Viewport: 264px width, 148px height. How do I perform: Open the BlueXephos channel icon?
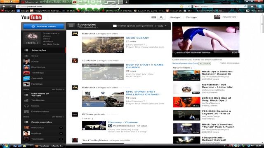(x=26, y=67)
